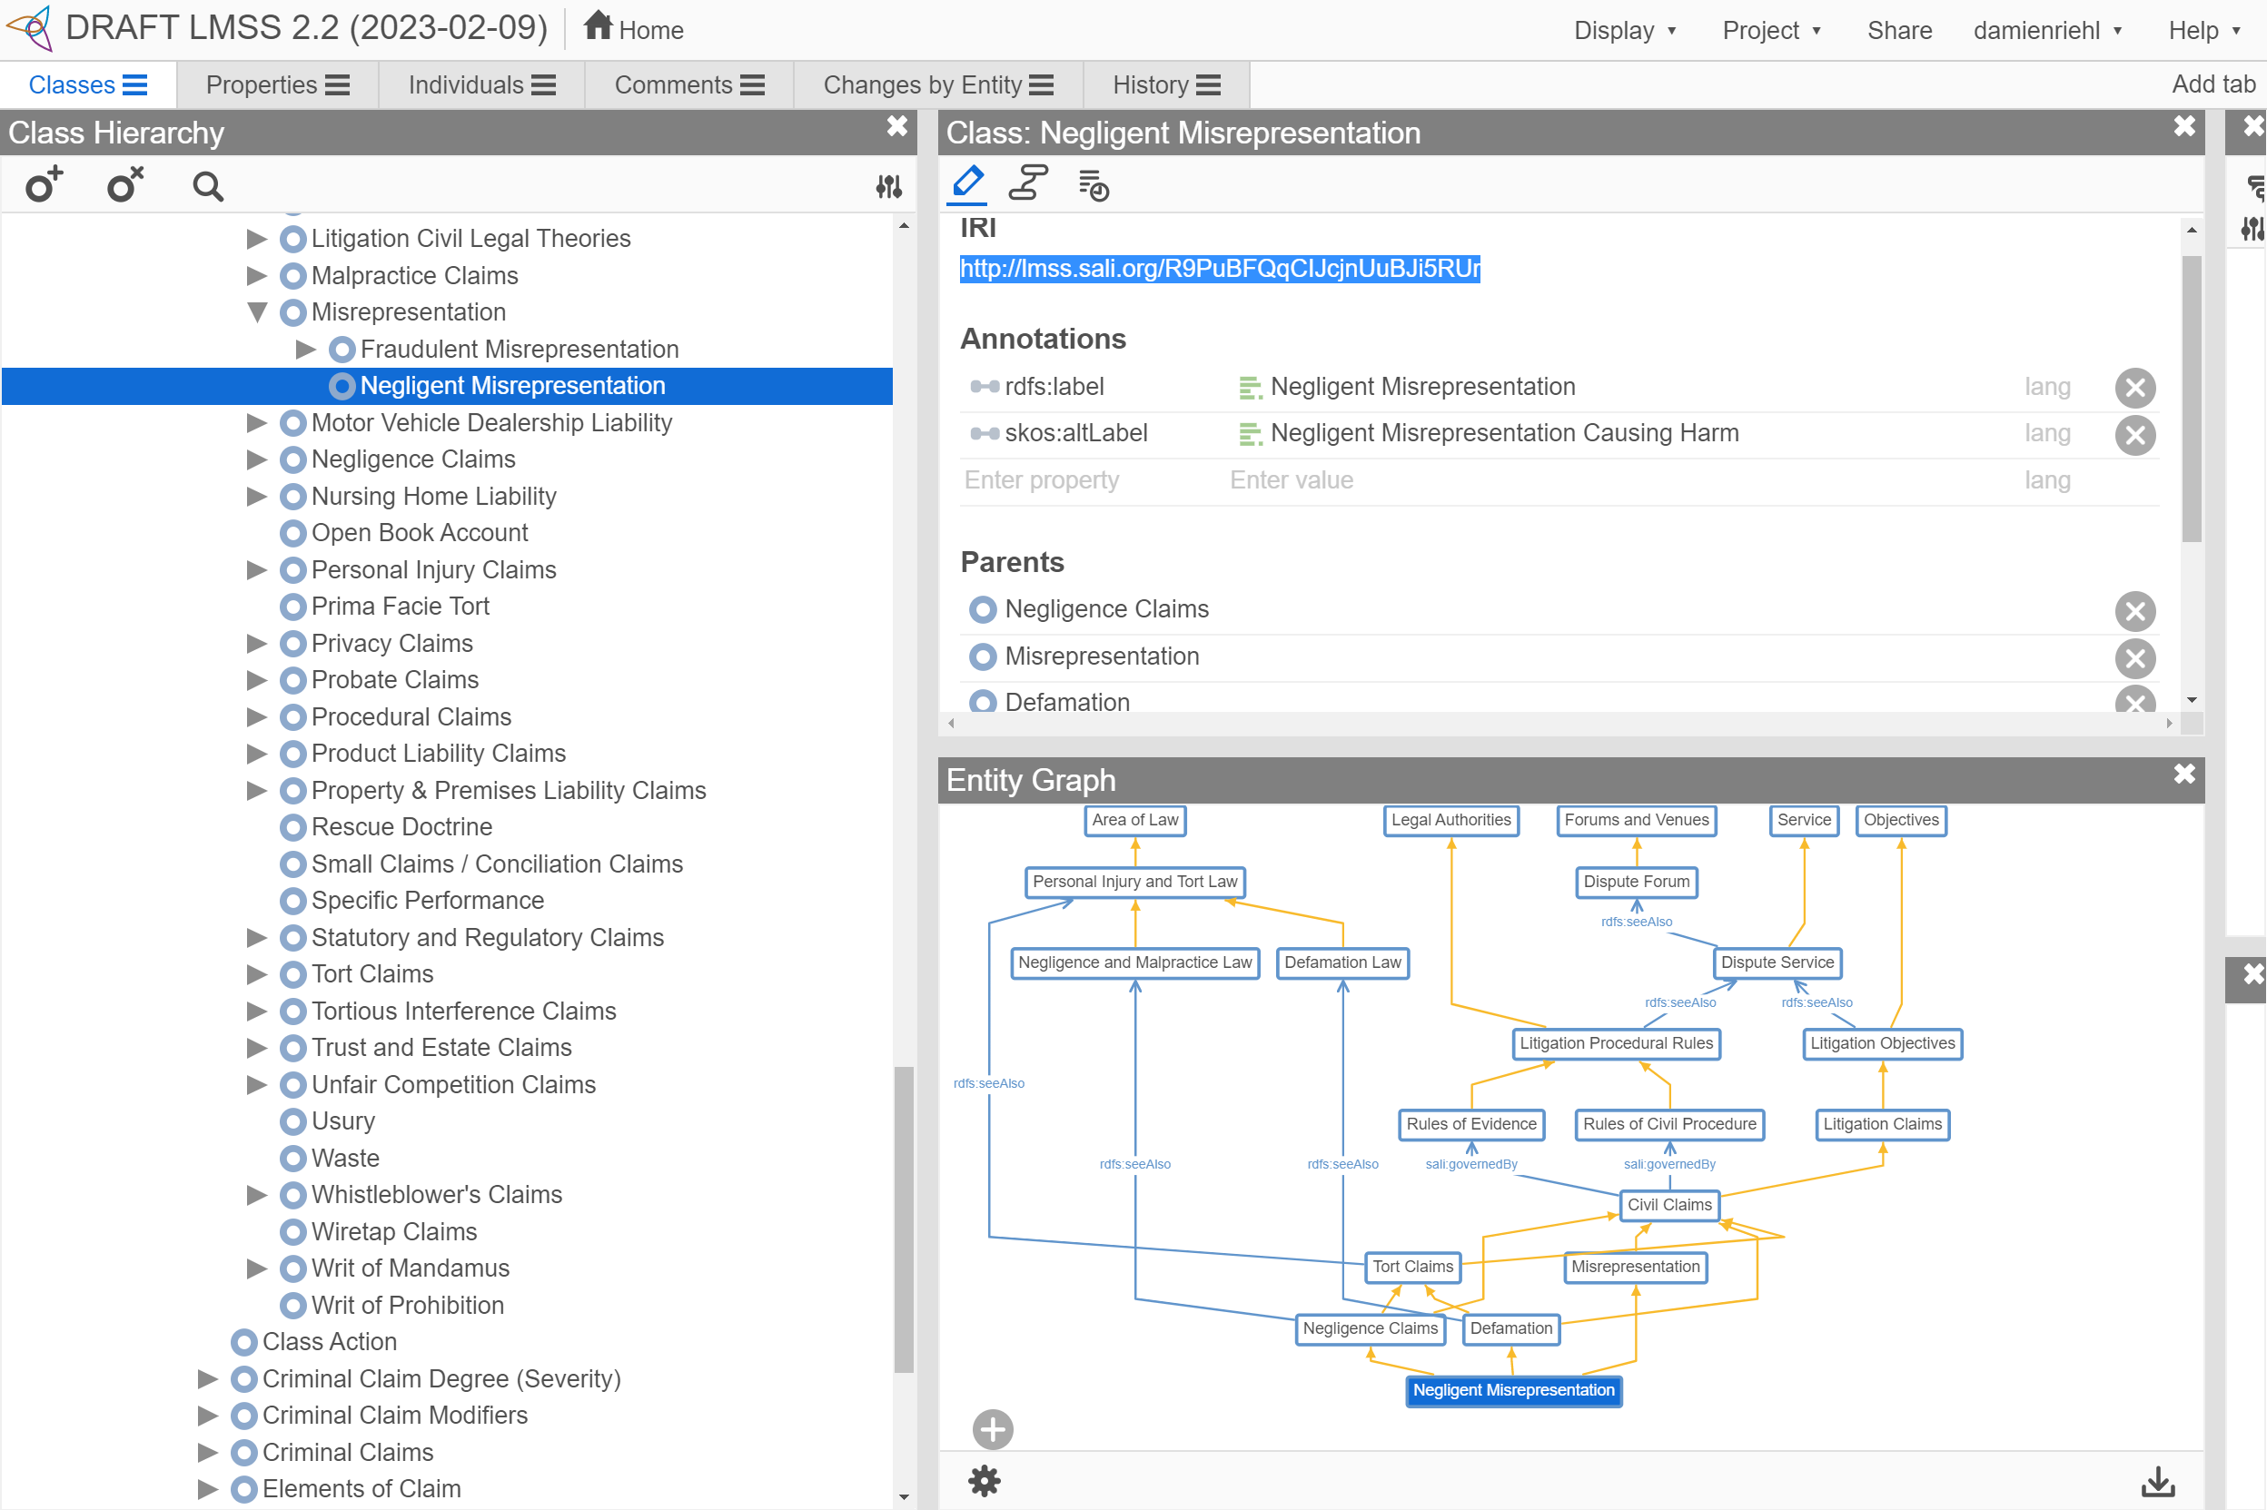
Task: Expand the Fraudulent Misrepresentation node
Action: [306, 349]
